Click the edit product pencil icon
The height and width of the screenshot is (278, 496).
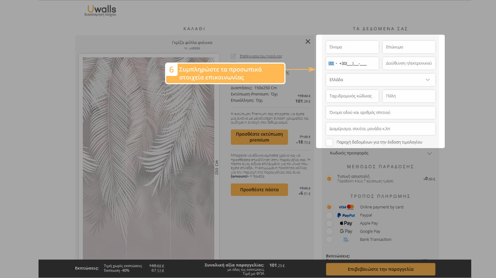point(233,56)
